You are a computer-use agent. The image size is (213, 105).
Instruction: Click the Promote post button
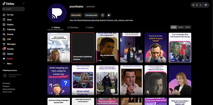tap(91, 15)
